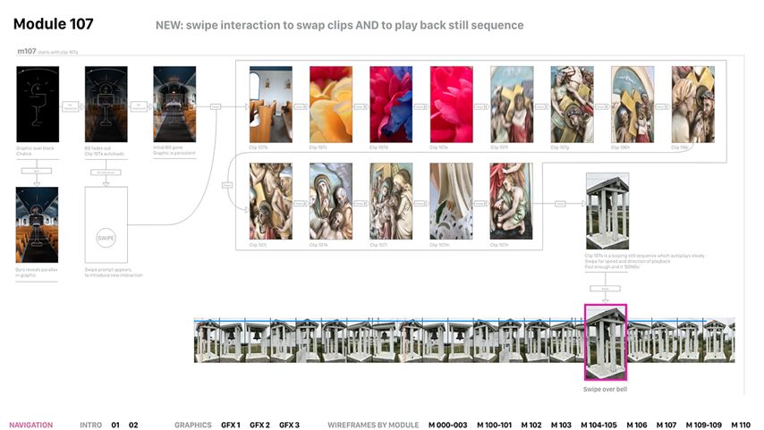
Task: Click the circular SWIPE prompt icon
Action: 106,238
